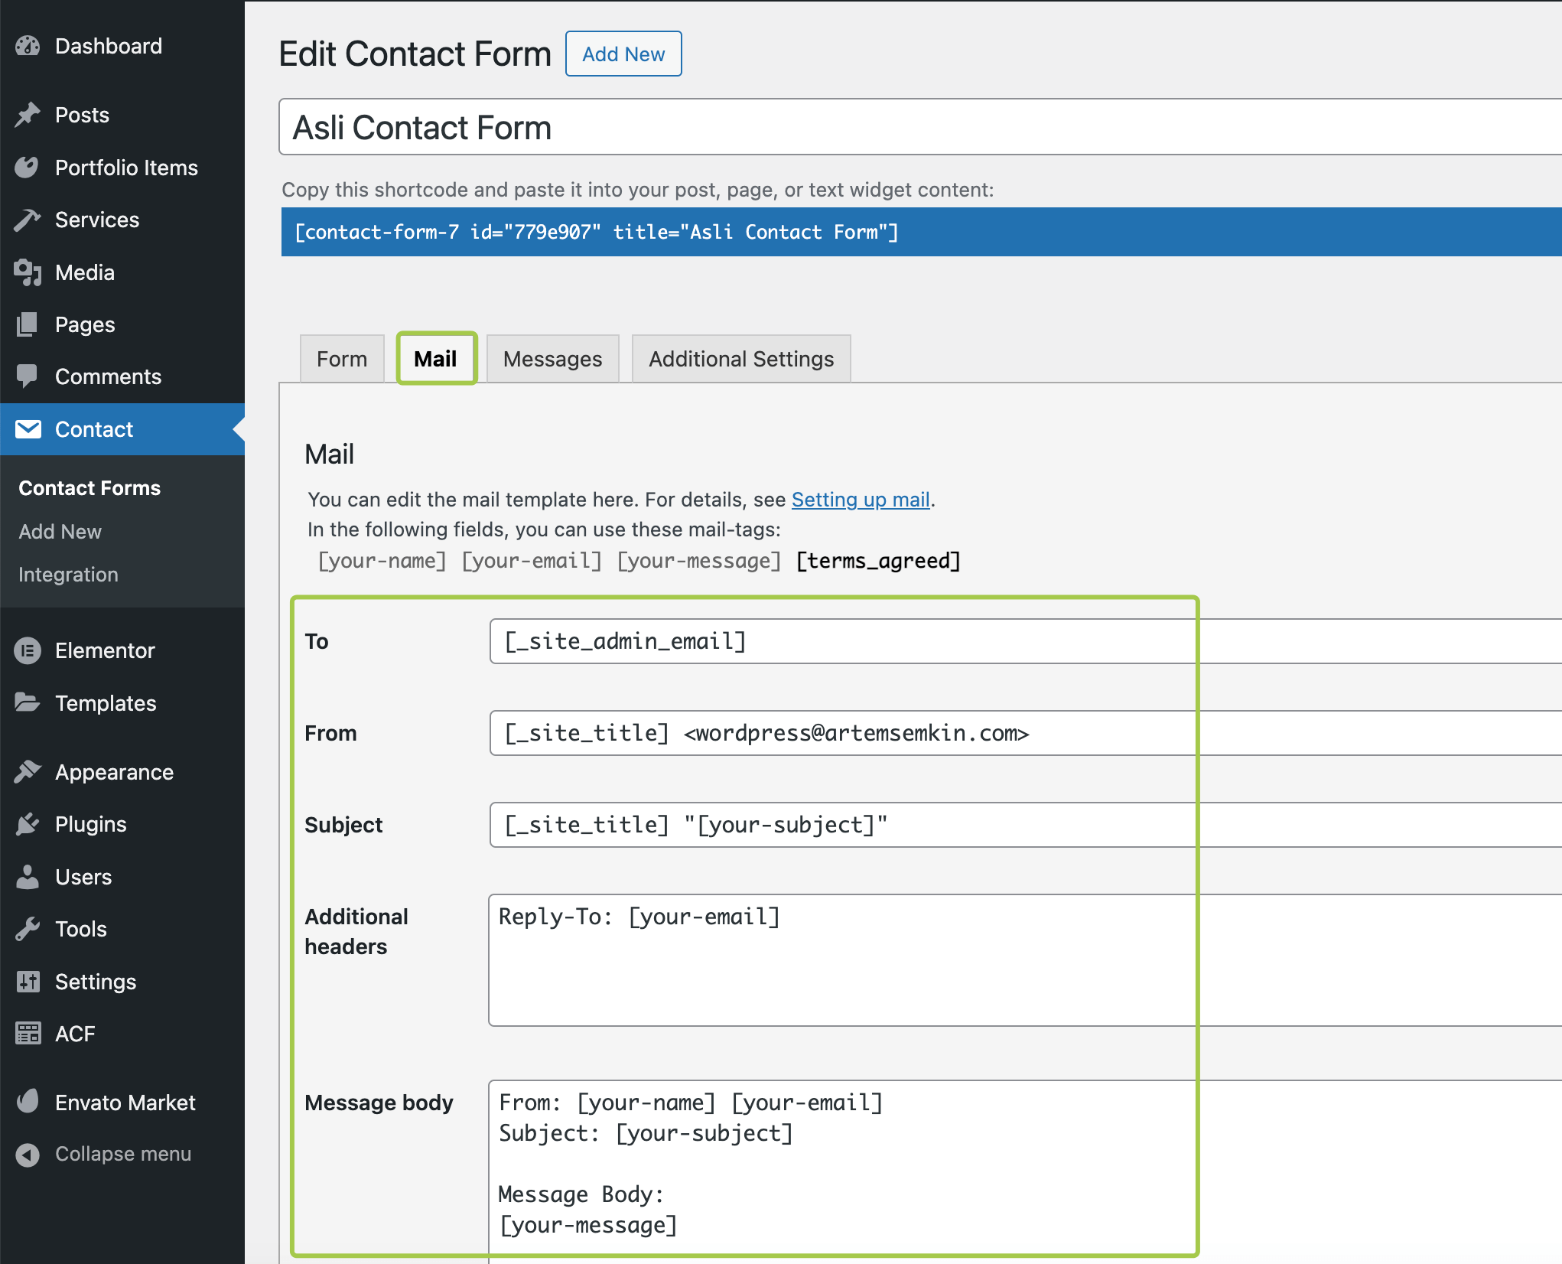1562x1264 pixels.
Task: Click the Plugins plug icon
Action: point(28,824)
